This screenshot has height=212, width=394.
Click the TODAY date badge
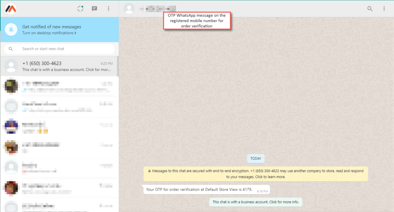coord(256,159)
